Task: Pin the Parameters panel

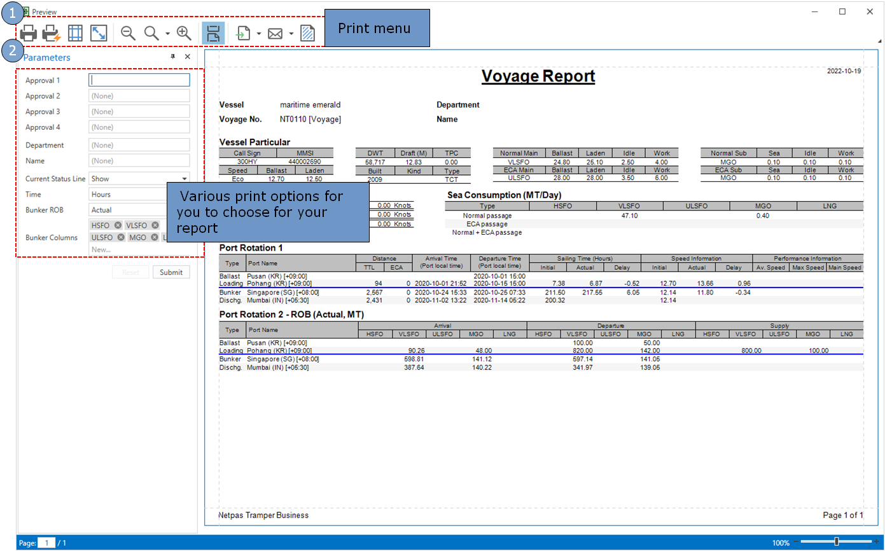Action: click(x=172, y=57)
